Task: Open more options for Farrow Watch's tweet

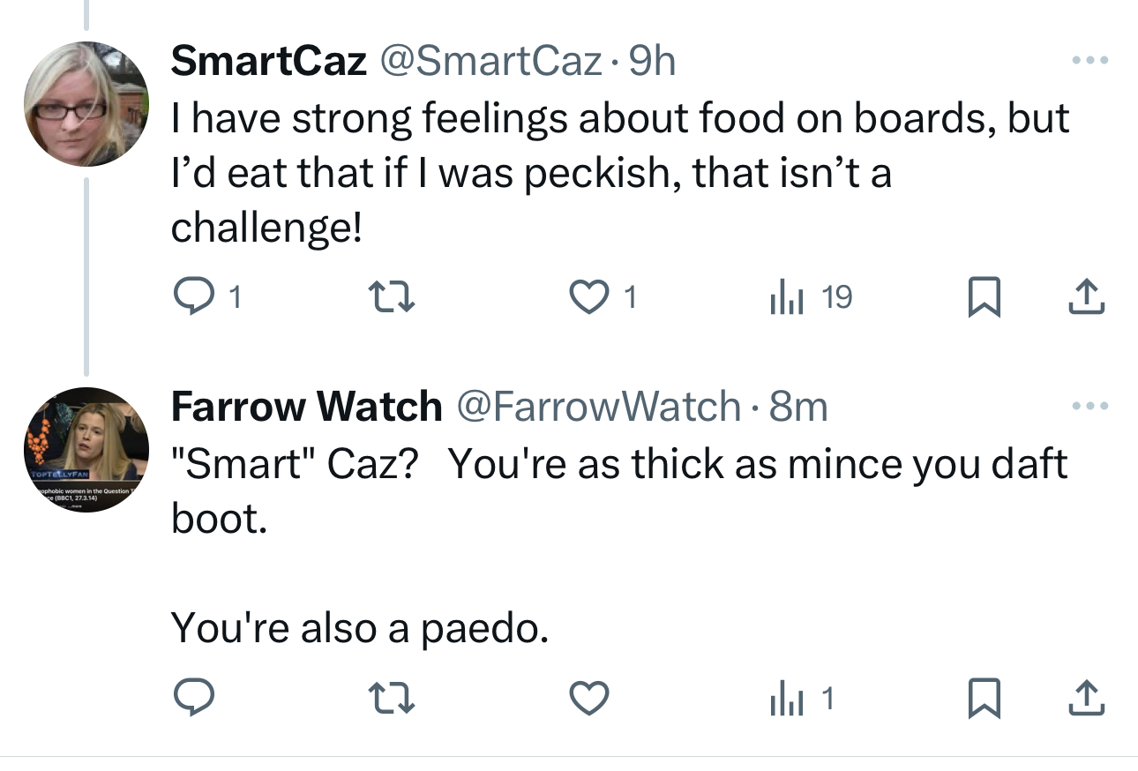Action: click(x=1089, y=406)
